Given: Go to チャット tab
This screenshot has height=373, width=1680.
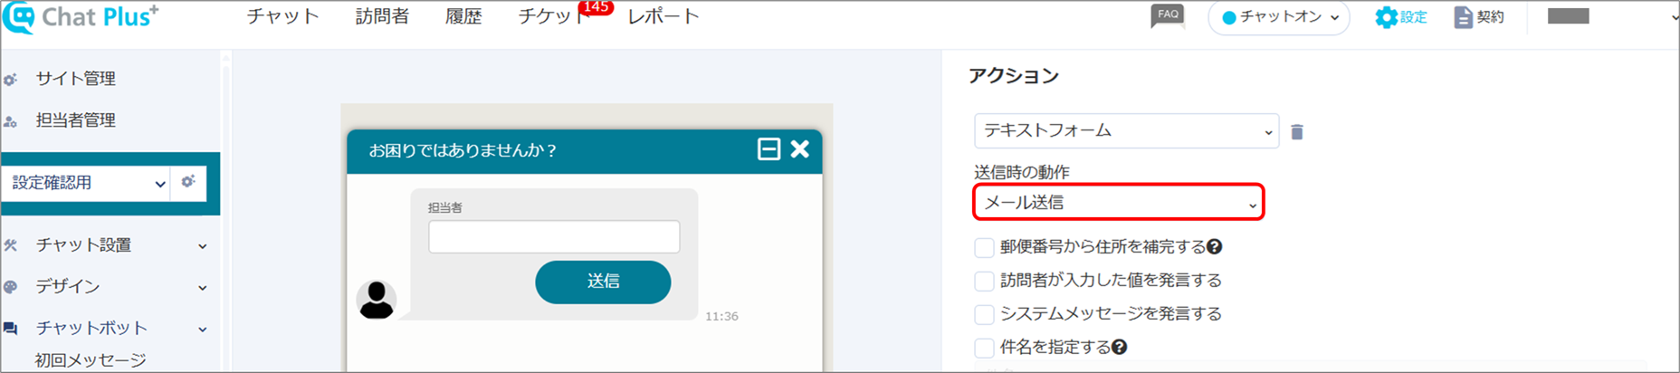Looking at the screenshot, I should point(283,16).
